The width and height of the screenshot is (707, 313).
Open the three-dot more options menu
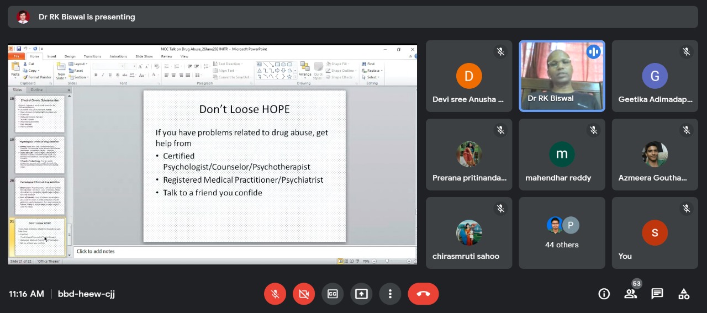pyautogui.click(x=390, y=294)
